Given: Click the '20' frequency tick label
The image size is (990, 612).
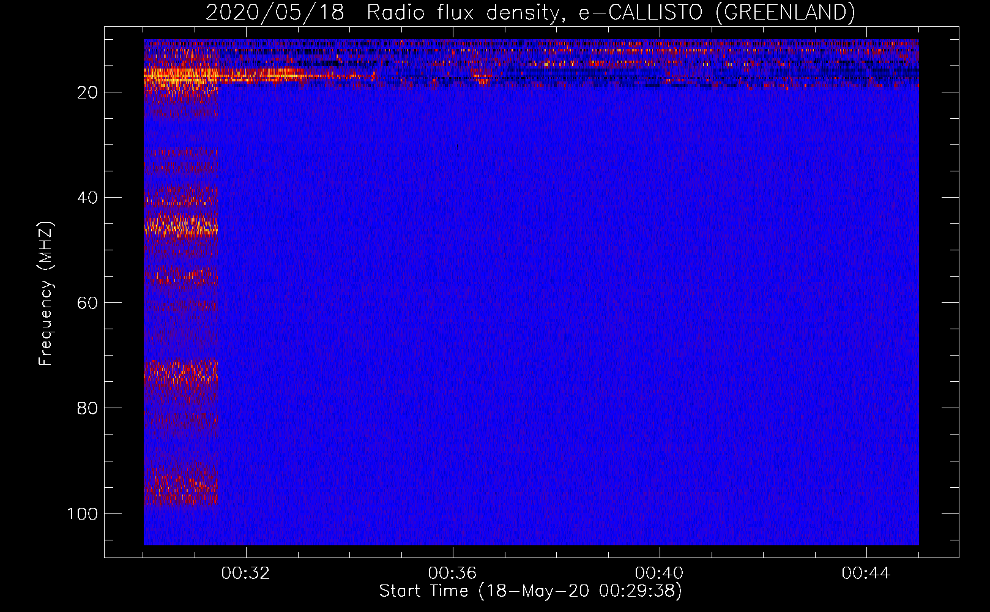Looking at the screenshot, I should point(87,92).
